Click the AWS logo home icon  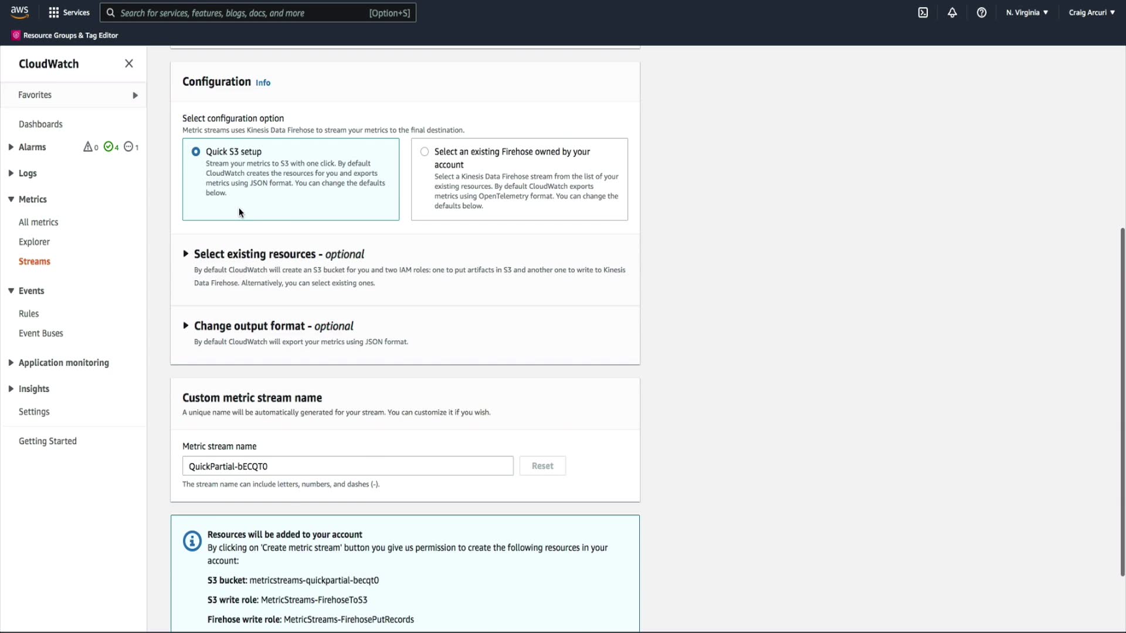click(19, 12)
